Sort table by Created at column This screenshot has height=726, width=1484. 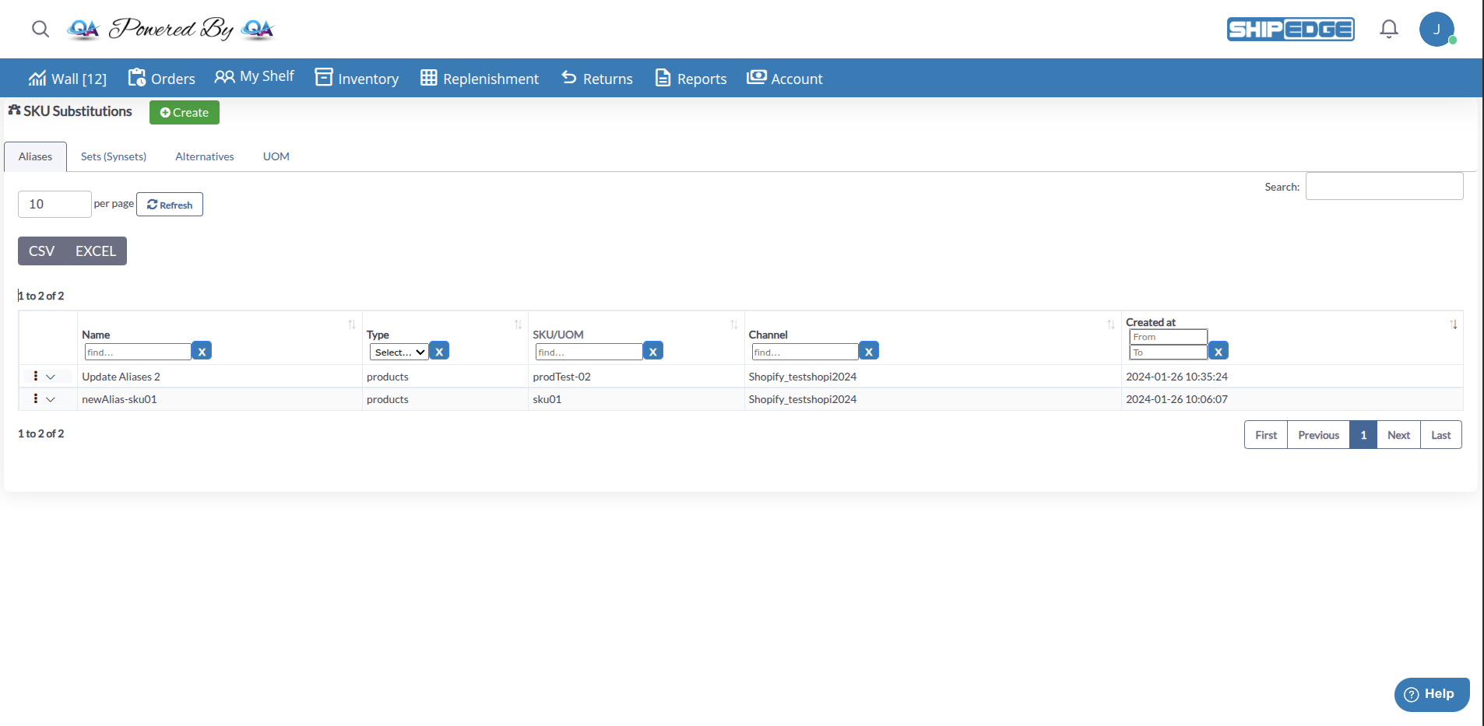[x=1453, y=324]
